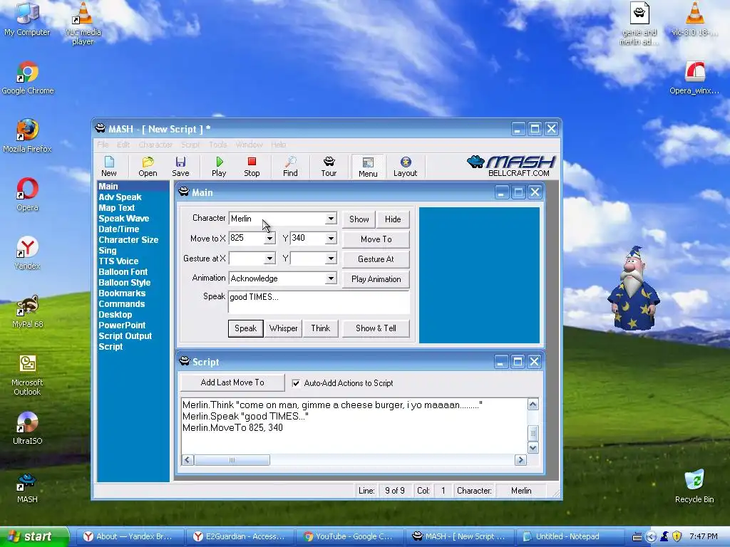Expand the Character dropdown showing Merlin
This screenshot has height=547, width=730.
331,219
